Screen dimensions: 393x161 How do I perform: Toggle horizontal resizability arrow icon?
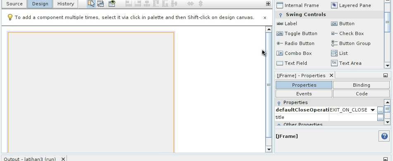coord(191,3)
